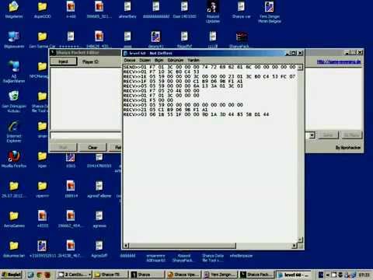Click the packet input field above Clear
This screenshot has width=373, height=280.
pos(86,135)
